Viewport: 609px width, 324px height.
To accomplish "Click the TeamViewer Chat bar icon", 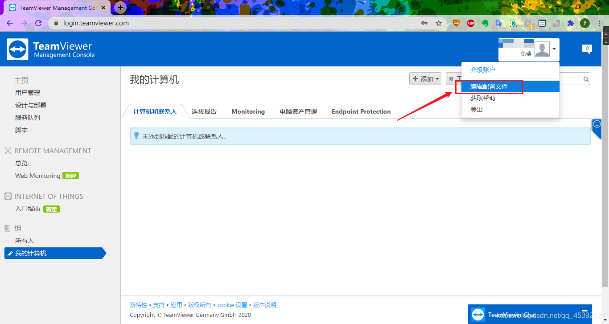I will pyautogui.click(x=478, y=315).
